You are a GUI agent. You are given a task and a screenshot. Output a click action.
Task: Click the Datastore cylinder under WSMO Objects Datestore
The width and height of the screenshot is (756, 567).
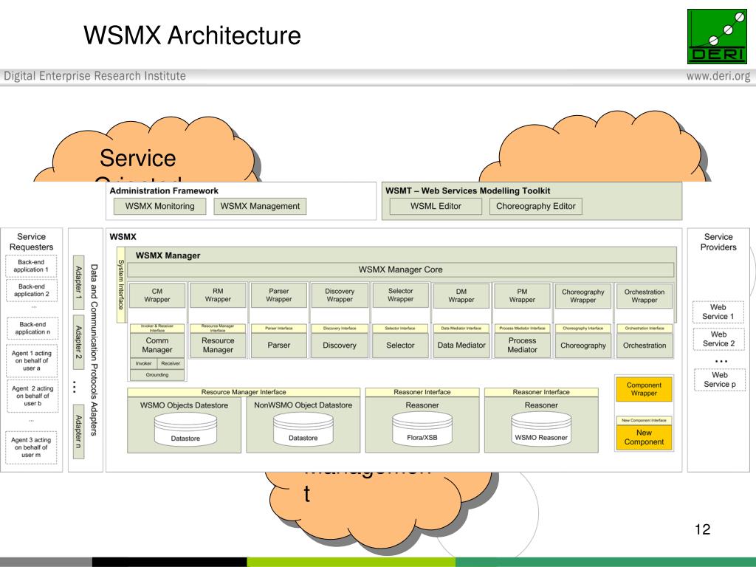[x=185, y=430]
